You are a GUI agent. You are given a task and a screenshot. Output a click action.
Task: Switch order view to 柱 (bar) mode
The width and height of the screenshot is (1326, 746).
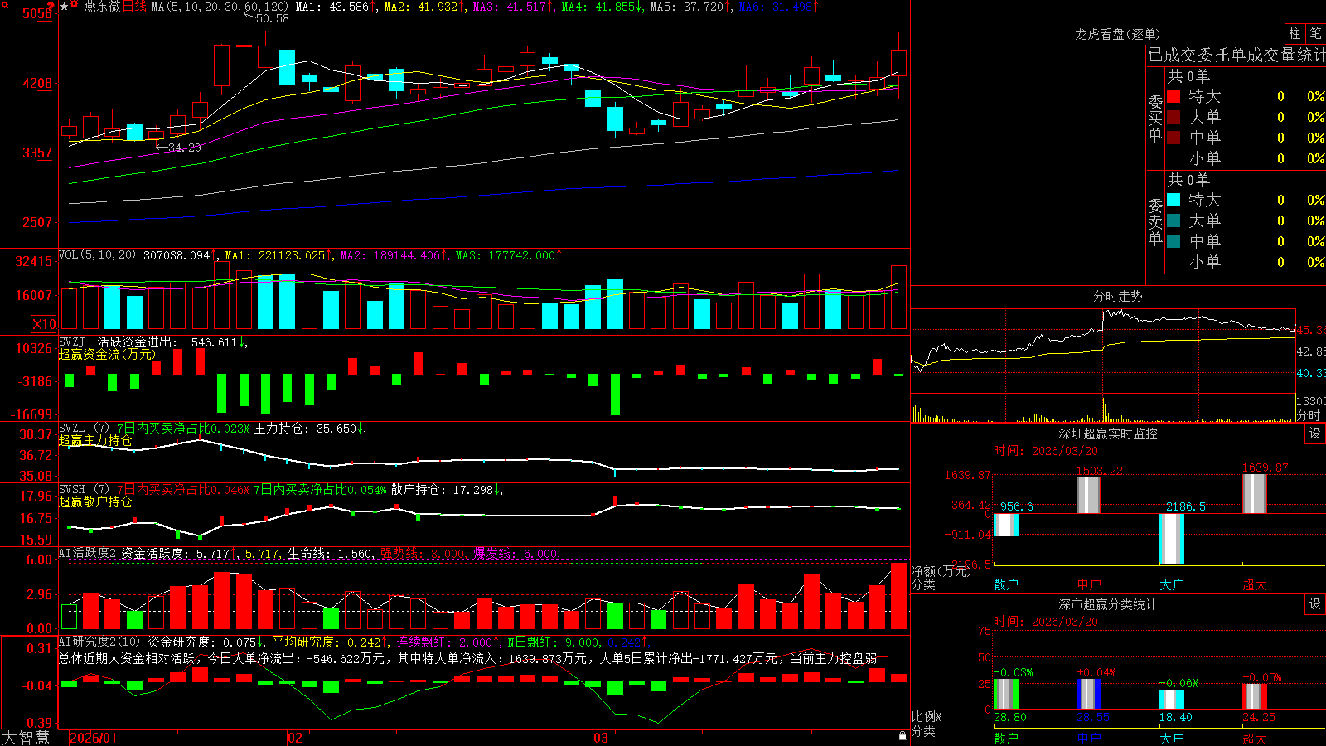pyautogui.click(x=1295, y=33)
